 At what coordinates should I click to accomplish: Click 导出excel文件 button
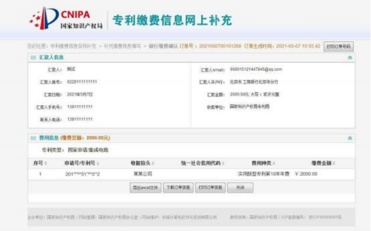[x=145, y=188]
